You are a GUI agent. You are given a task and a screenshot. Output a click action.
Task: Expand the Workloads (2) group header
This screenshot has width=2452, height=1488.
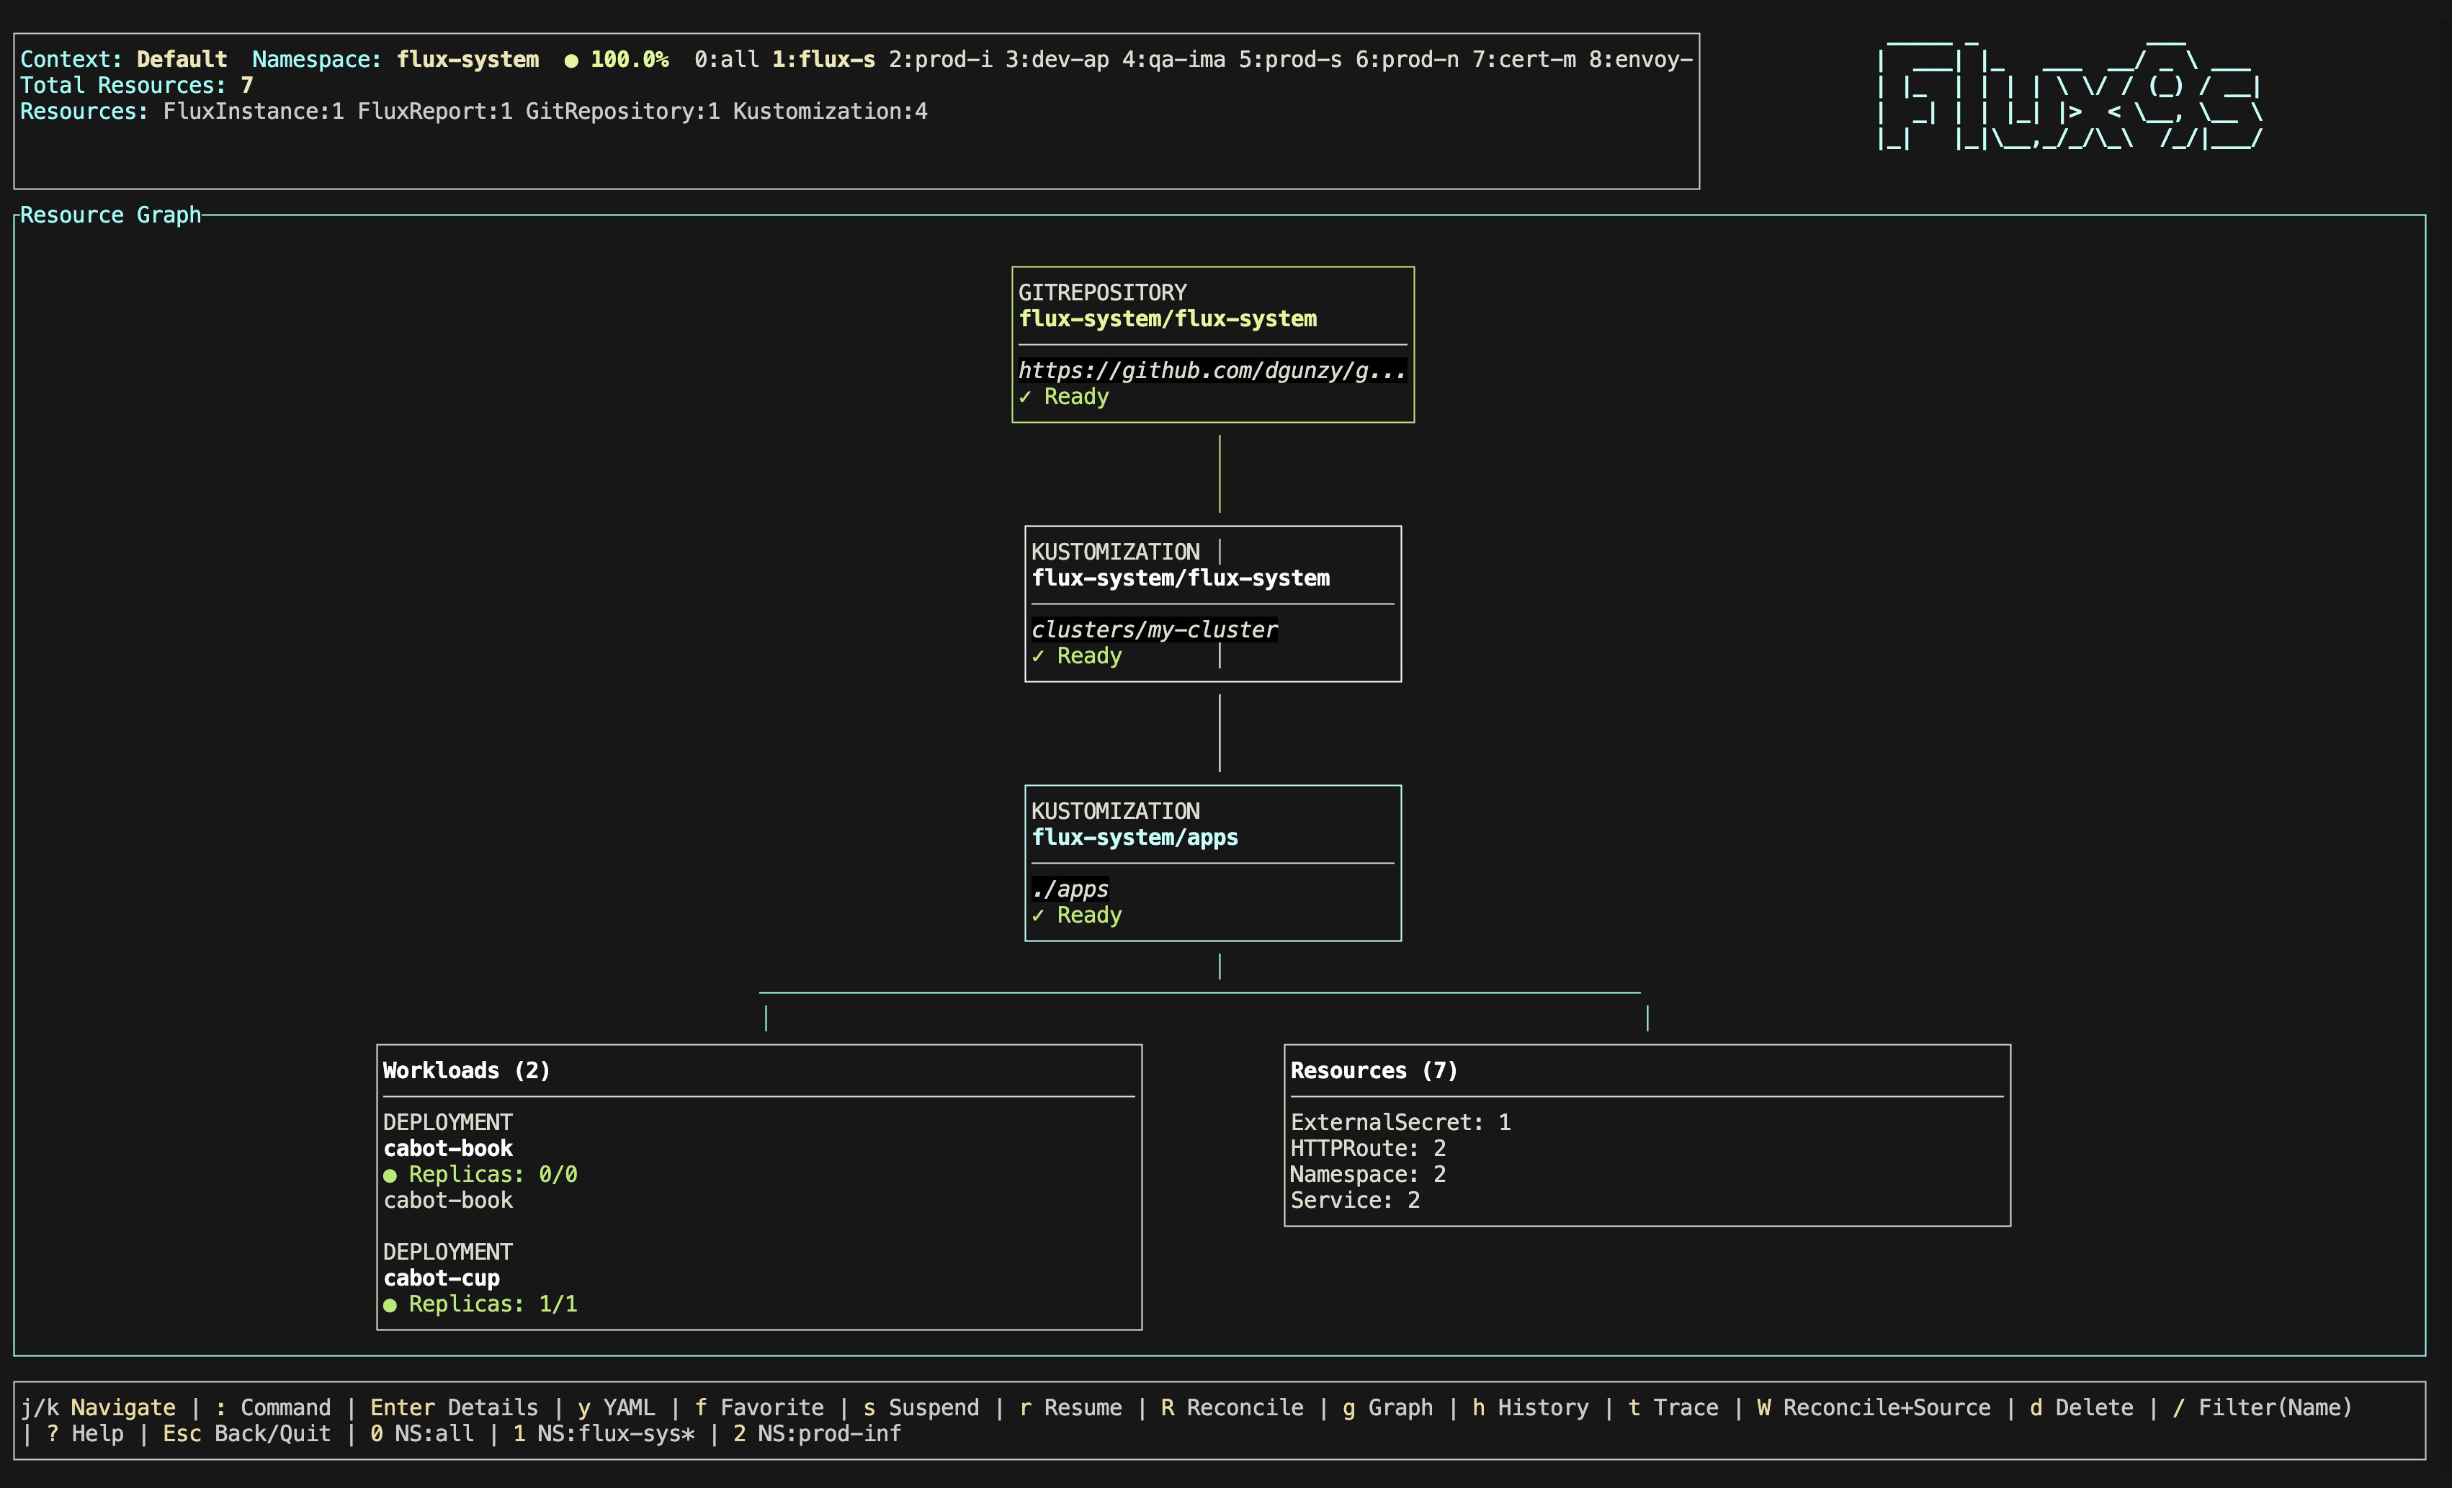pyautogui.click(x=466, y=1071)
